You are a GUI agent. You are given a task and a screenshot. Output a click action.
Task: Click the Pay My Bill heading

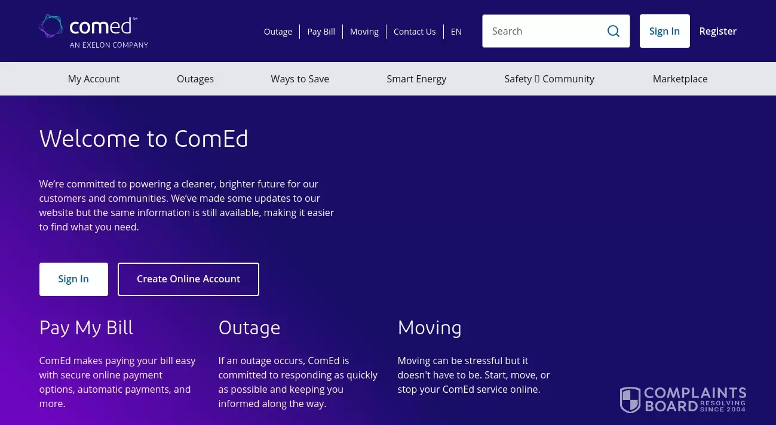click(x=85, y=328)
